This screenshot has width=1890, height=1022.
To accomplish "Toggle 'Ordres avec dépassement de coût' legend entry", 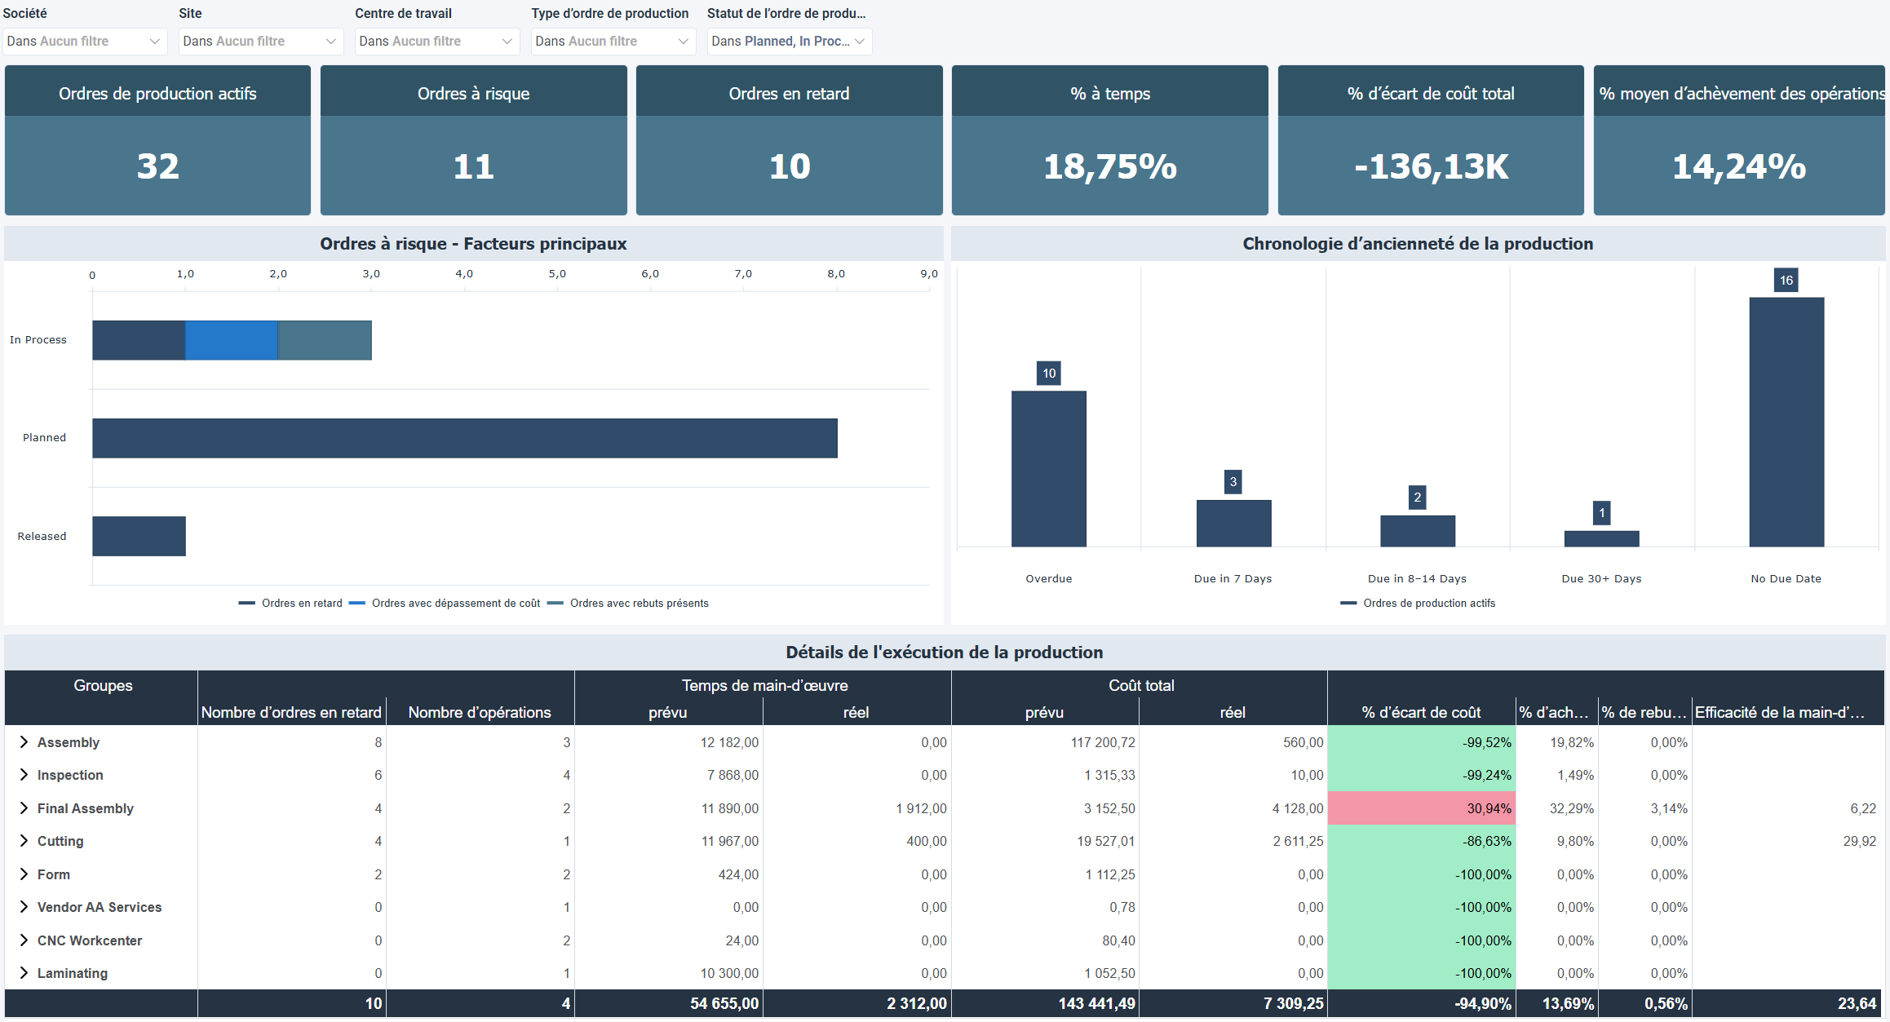I will (455, 604).
